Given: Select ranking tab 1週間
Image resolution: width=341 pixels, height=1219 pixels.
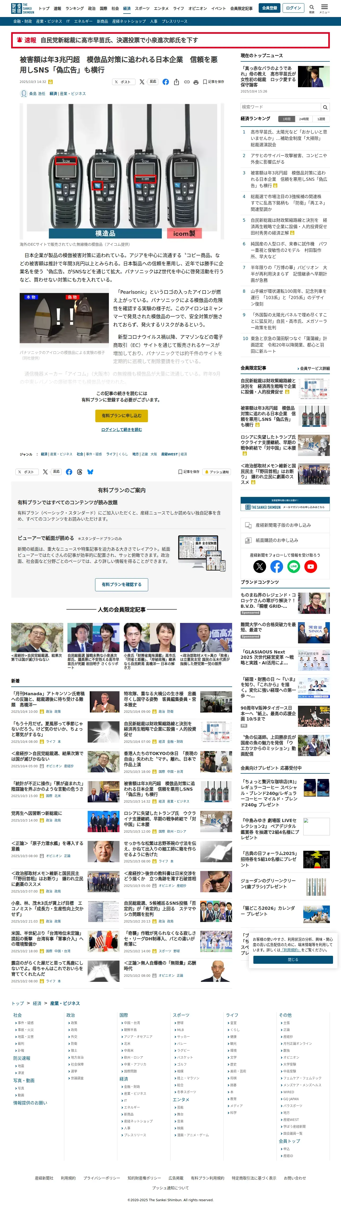Looking at the screenshot, I should 321,119.
